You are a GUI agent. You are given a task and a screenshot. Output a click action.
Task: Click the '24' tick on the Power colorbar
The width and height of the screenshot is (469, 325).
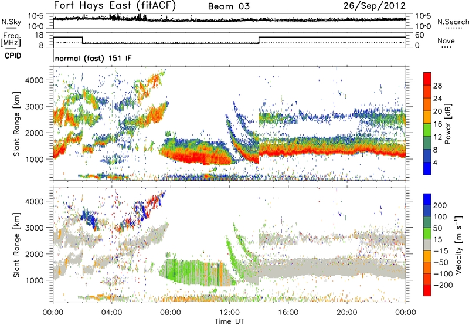pyautogui.click(x=437, y=99)
